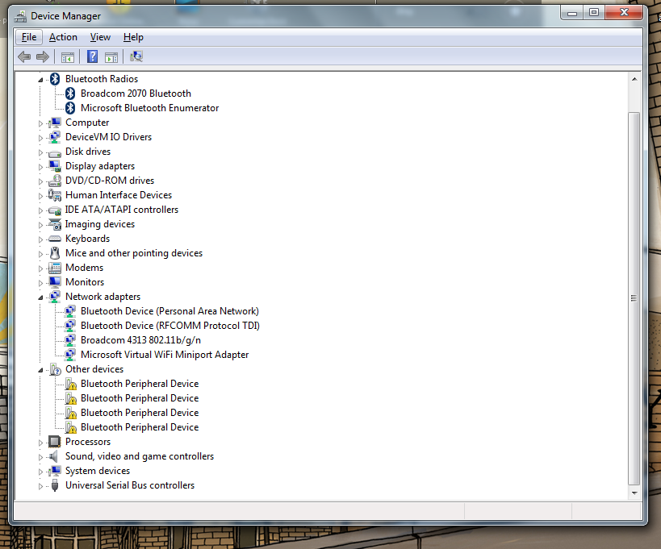Viewport: 661px width, 549px height.
Task: Expand the Processors node
Action: point(41,443)
